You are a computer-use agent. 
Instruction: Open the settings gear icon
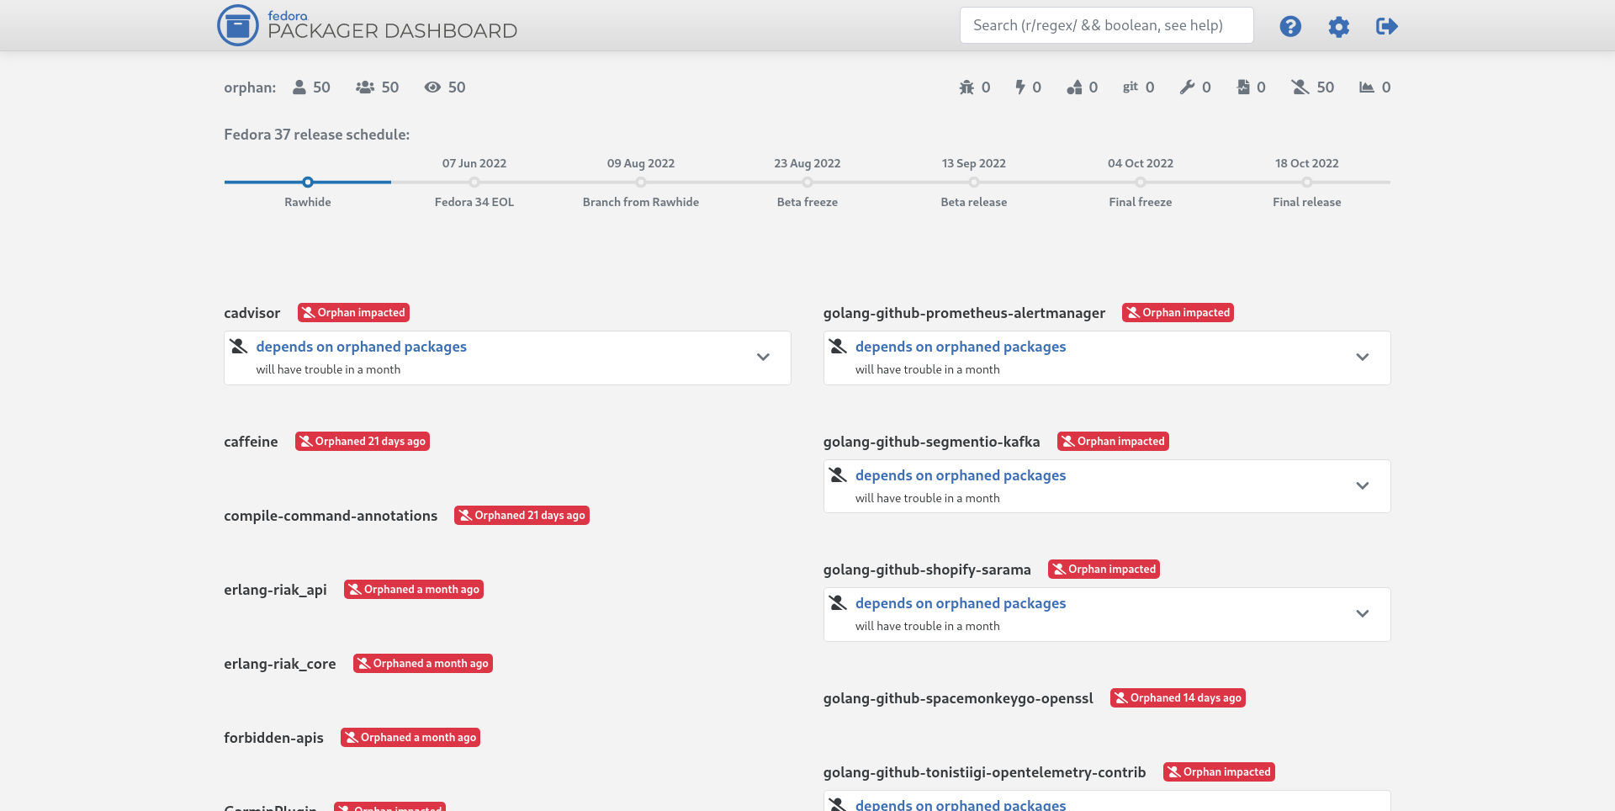pos(1339,26)
